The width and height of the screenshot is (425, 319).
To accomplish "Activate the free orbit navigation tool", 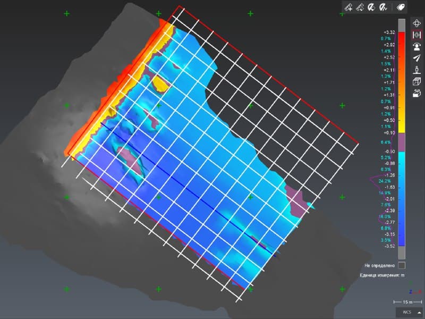I will tap(416, 23).
